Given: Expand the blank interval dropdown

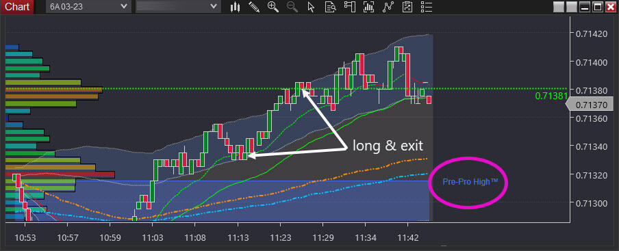Looking at the screenshot, I should click(x=177, y=7).
